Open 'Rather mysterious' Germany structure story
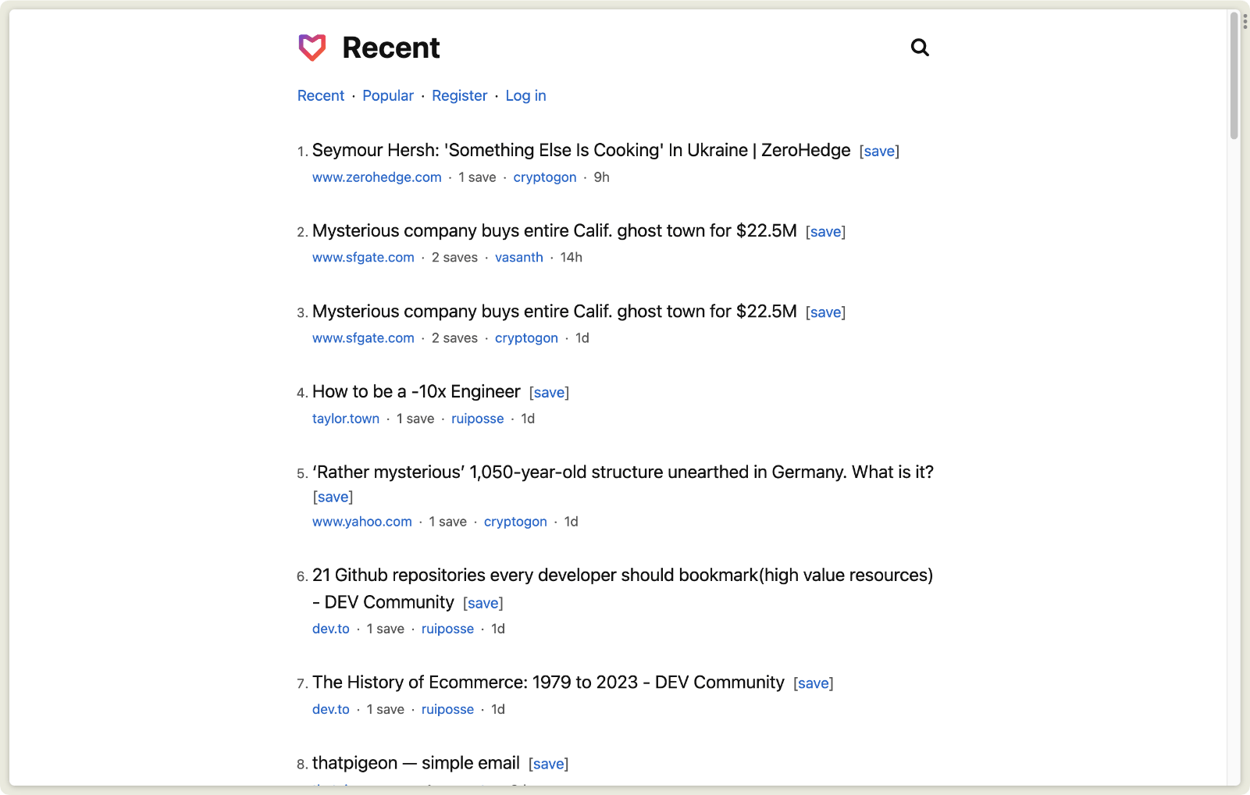Image resolution: width=1250 pixels, height=795 pixels. pyautogui.click(x=622, y=472)
